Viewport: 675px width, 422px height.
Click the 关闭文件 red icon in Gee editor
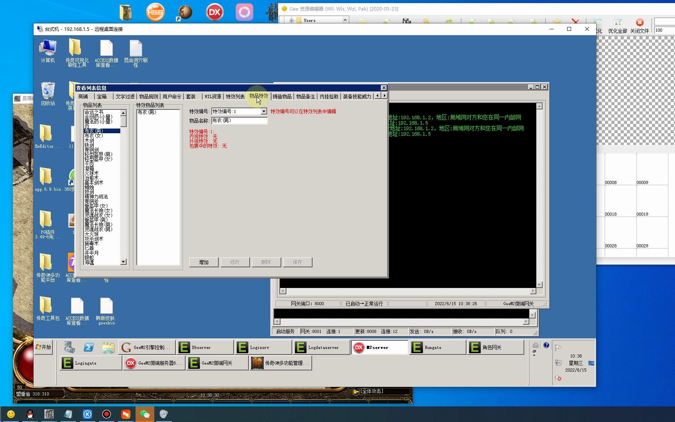(639, 26)
